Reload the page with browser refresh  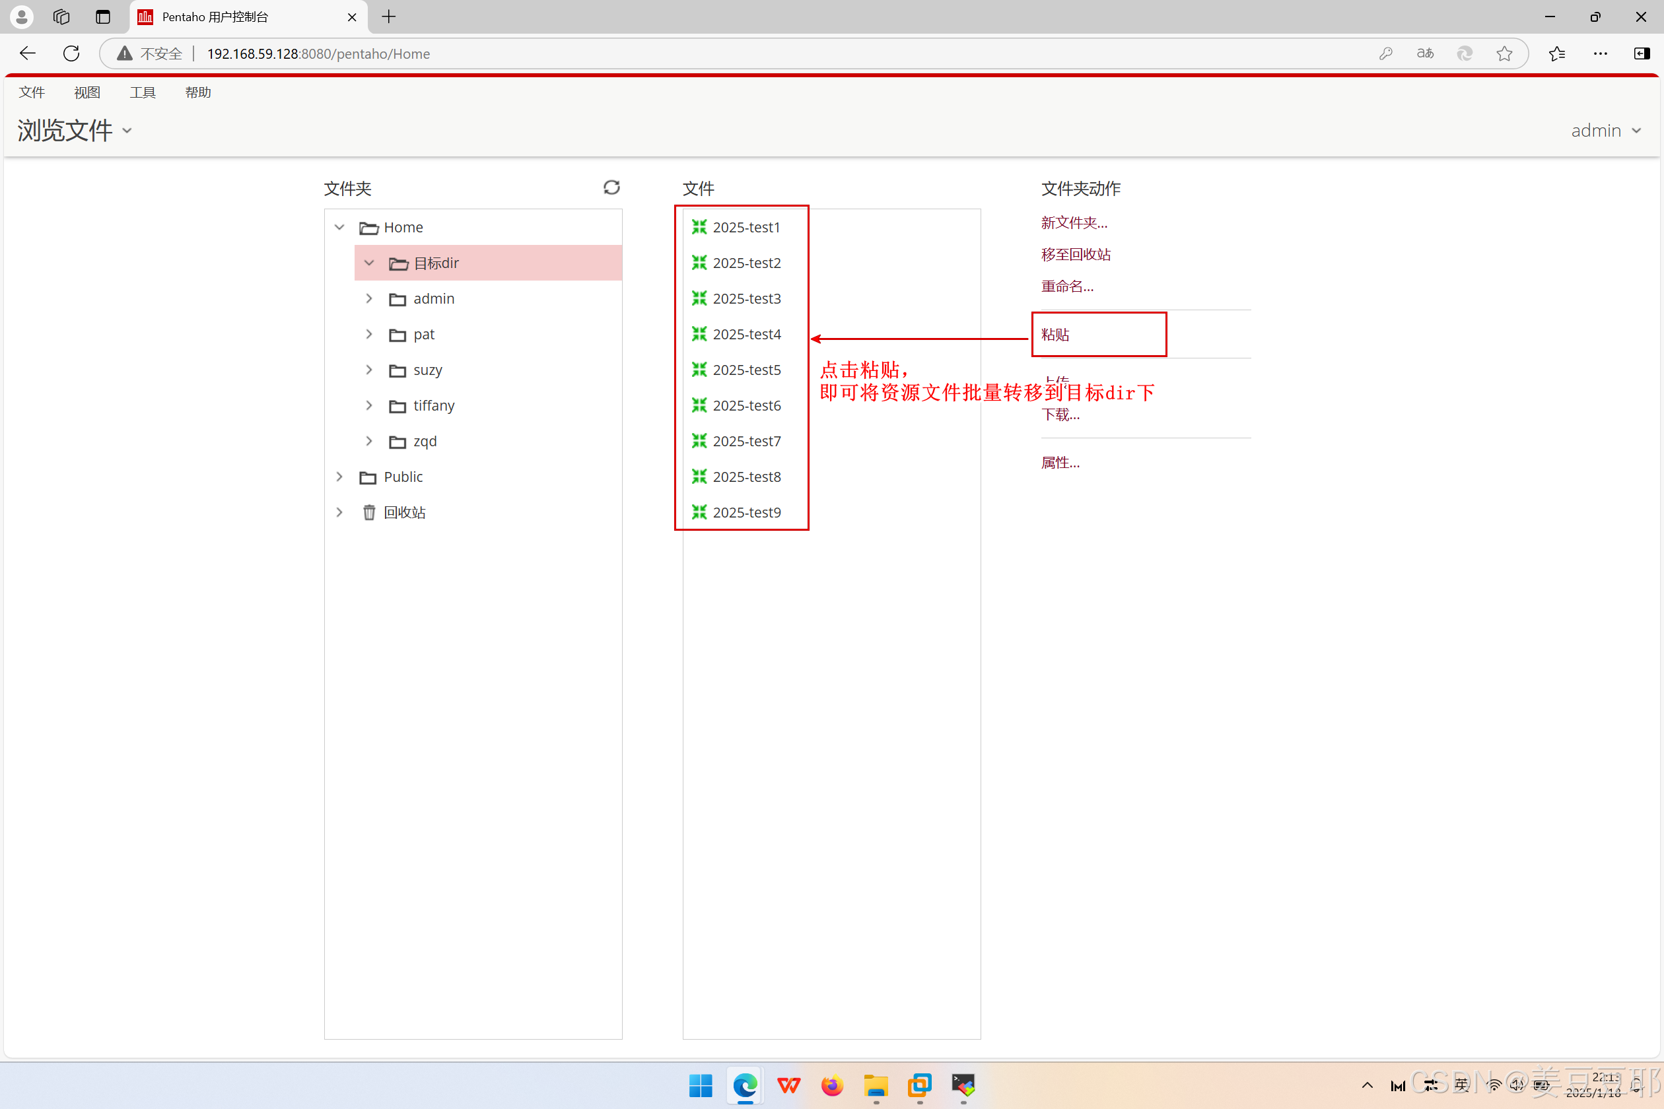[x=71, y=53]
